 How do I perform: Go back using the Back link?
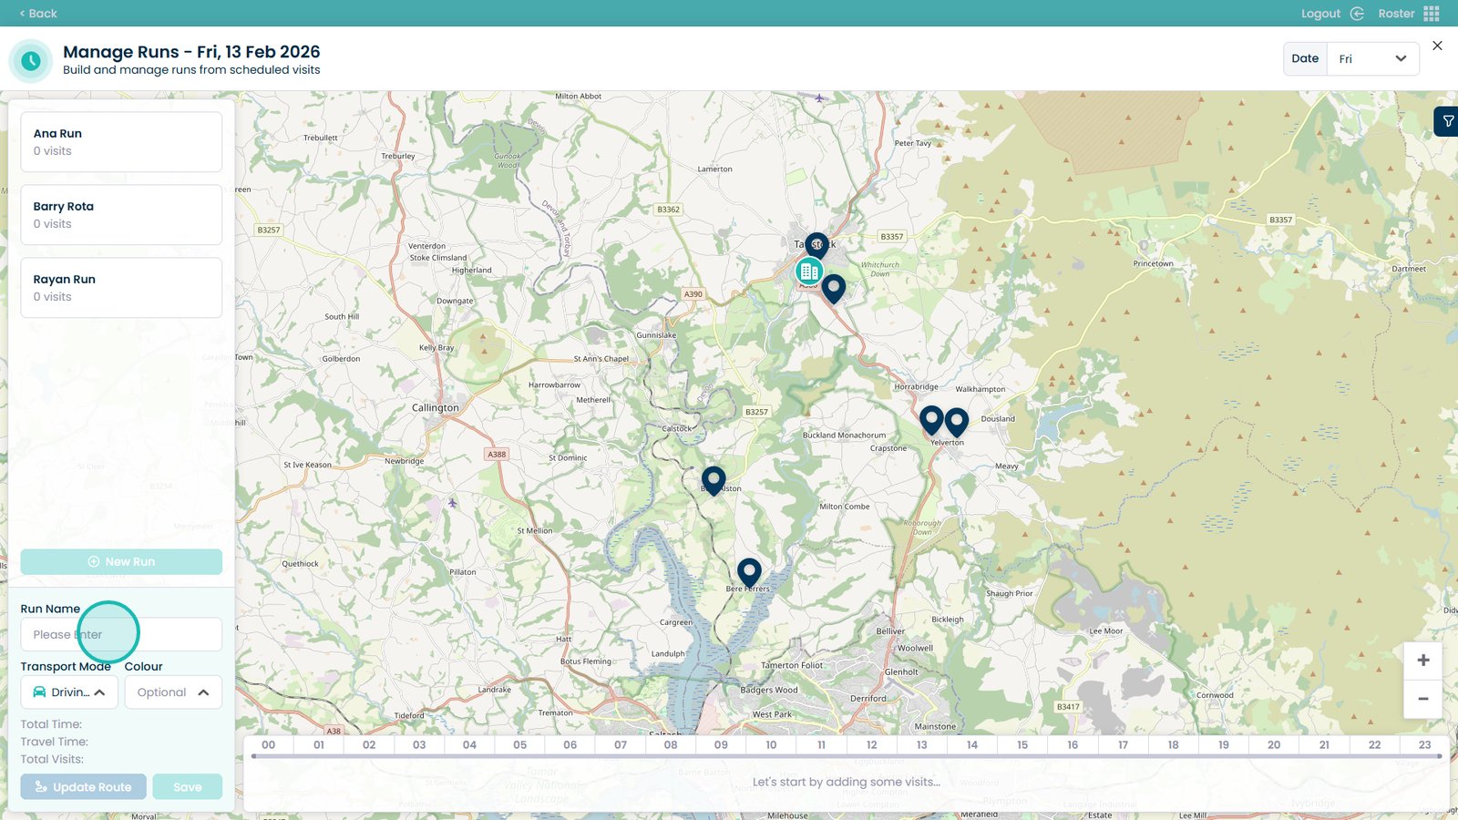[x=38, y=14]
